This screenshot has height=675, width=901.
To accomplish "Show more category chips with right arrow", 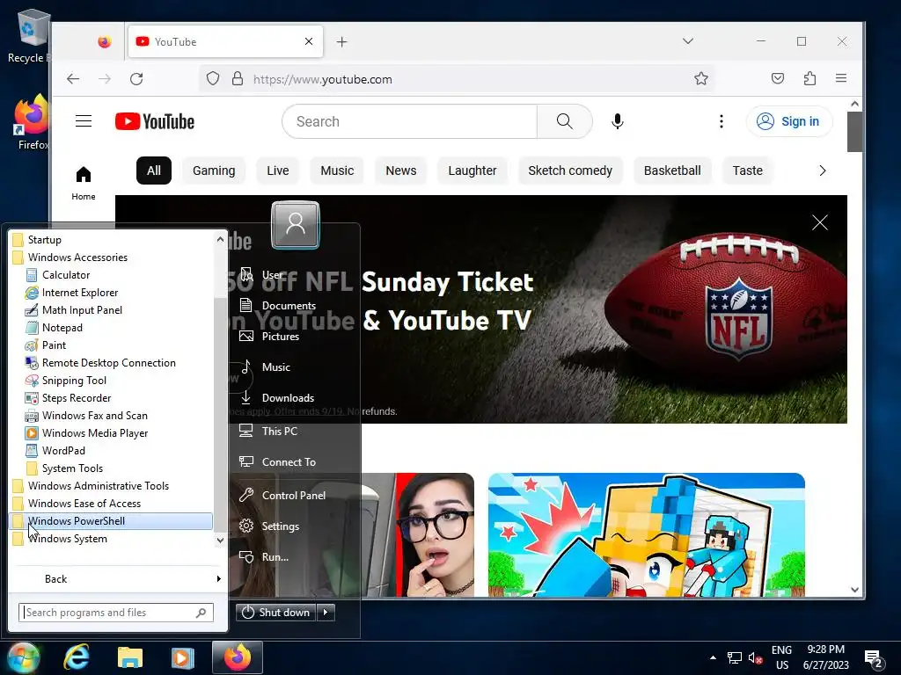I will [823, 171].
